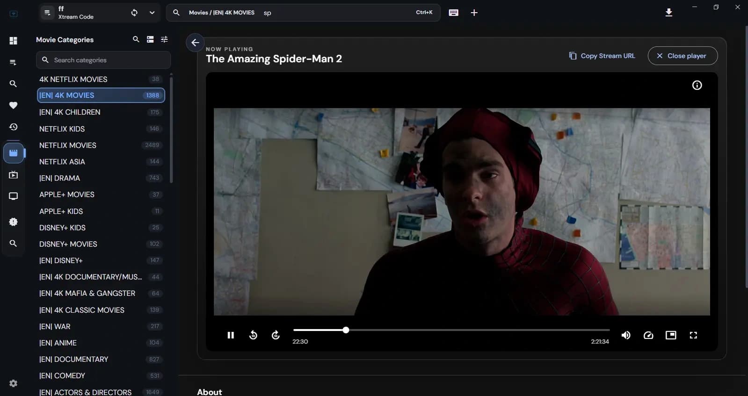Viewport: 748px width, 396px height.
Task: Click the Search categories input field
Action: (103, 60)
